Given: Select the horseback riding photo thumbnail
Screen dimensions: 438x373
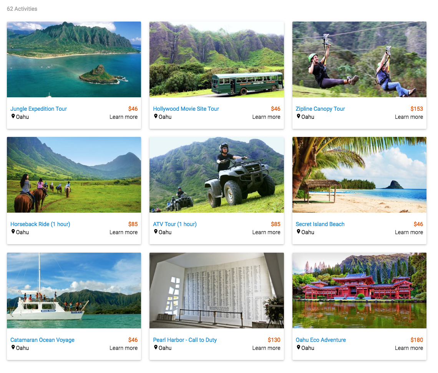Looking at the screenshot, I should click(74, 175).
